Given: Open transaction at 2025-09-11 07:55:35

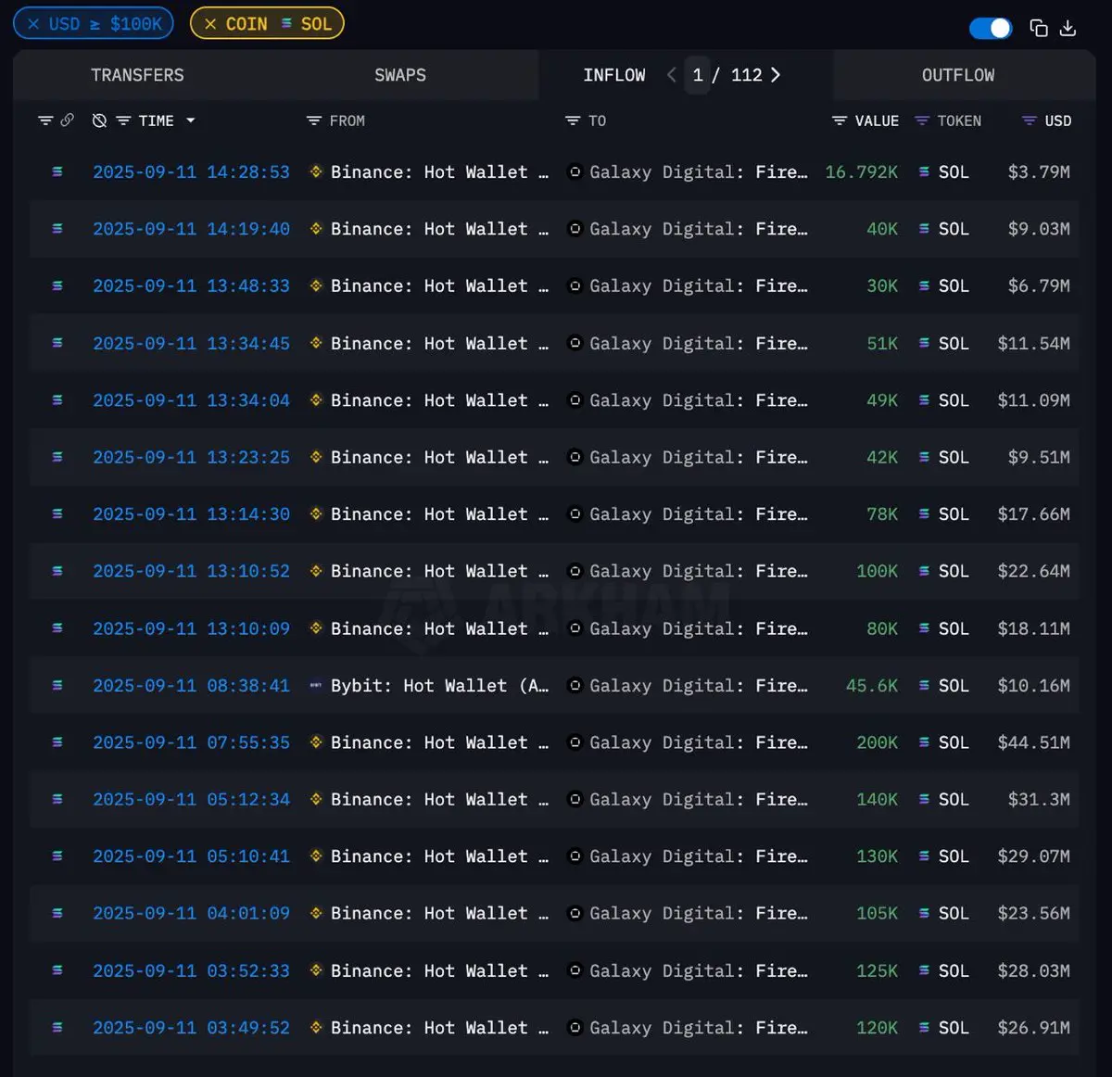Looking at the screenshot, I should pos(191,742).
